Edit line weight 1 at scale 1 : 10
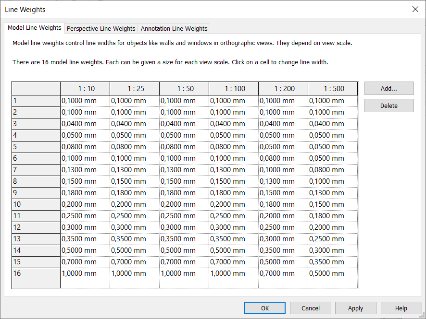The height and width of the screenshot is (319, 426). [85, 101]
